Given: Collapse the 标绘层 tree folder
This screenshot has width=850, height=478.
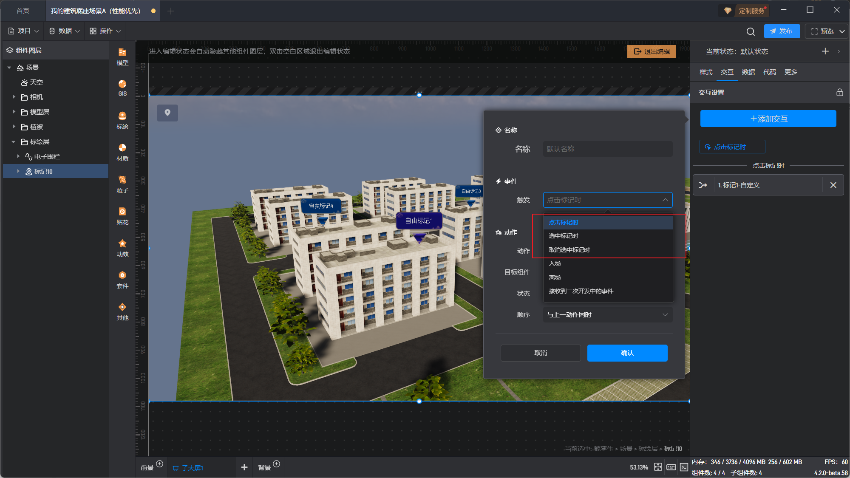Looking at the screenshot, I should [x=14, y=142].
